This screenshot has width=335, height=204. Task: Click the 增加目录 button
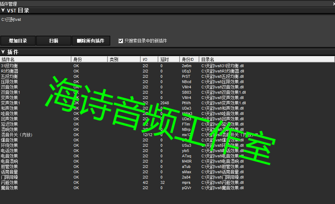pos(18,41)
